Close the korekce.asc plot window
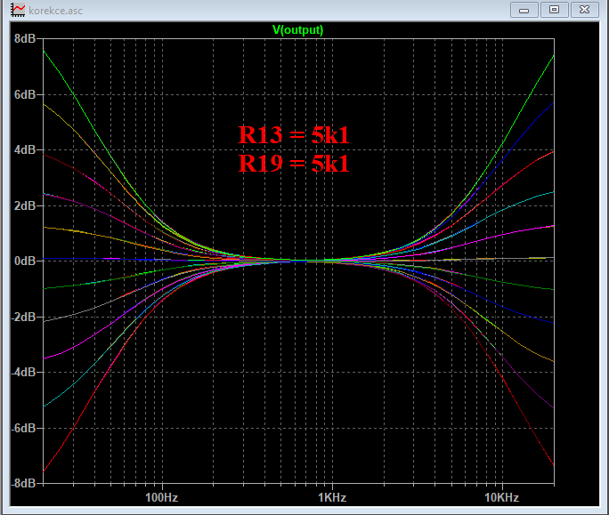609x515 pixels. (x=585, y=10)
